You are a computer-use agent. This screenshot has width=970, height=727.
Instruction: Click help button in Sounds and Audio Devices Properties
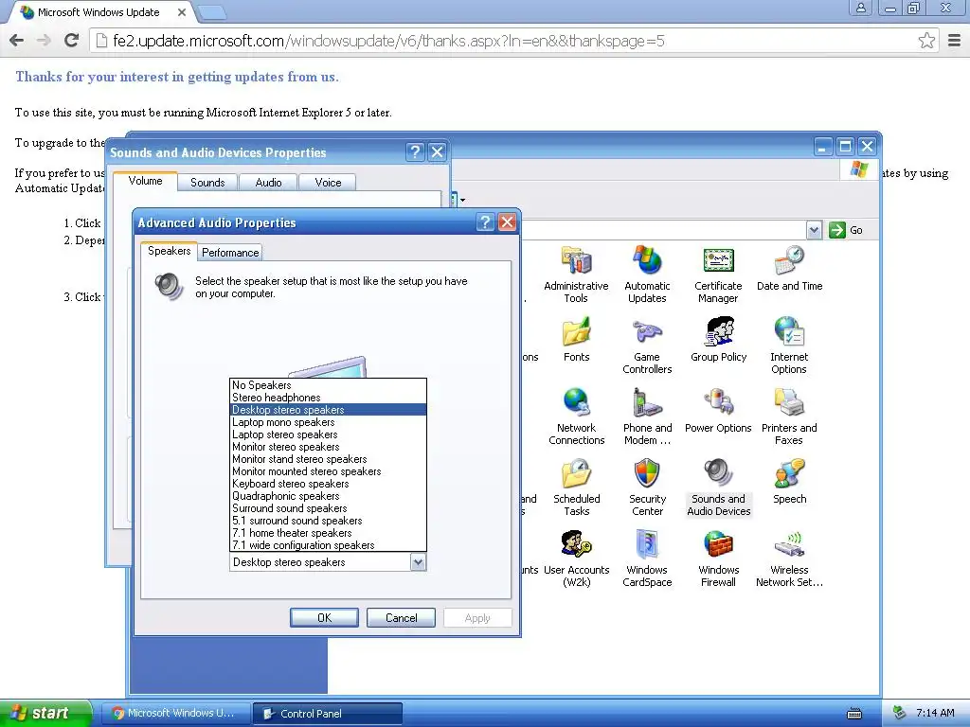(x=415, y=152)
